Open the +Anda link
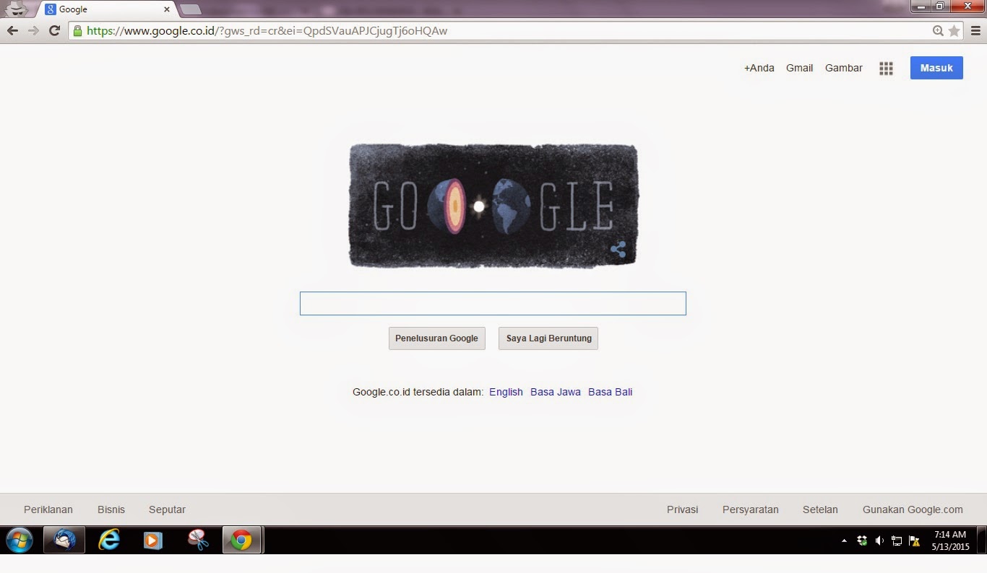Viewport: 987px width, 573px height. point(759,68)
